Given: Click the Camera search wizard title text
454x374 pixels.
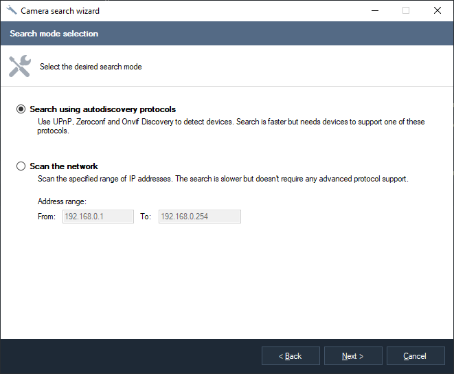Looking at the screenshot, I should click(60, 11).
